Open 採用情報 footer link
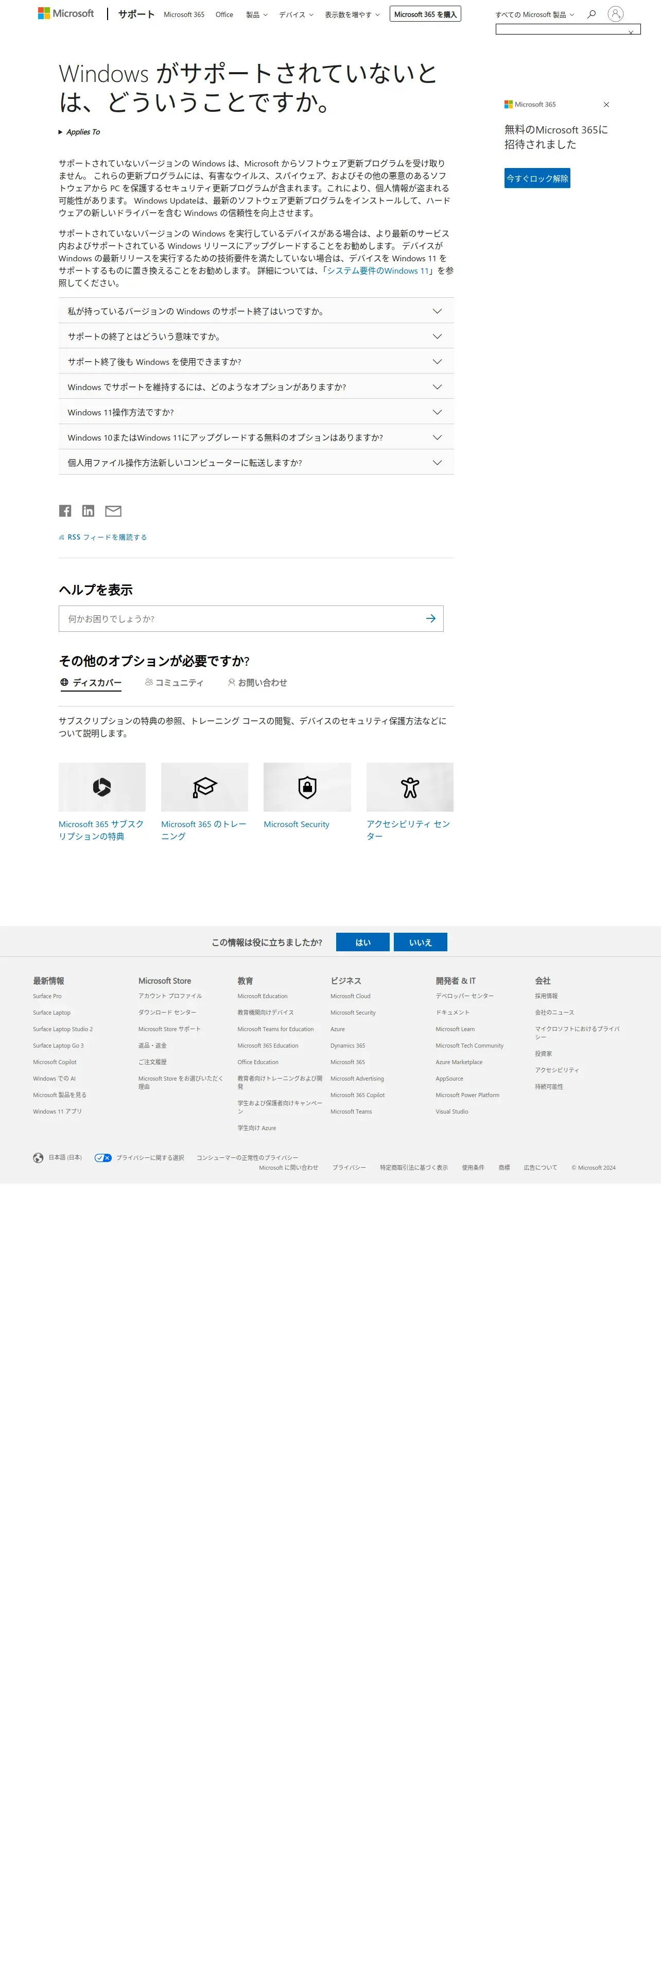 click(546, 996)
